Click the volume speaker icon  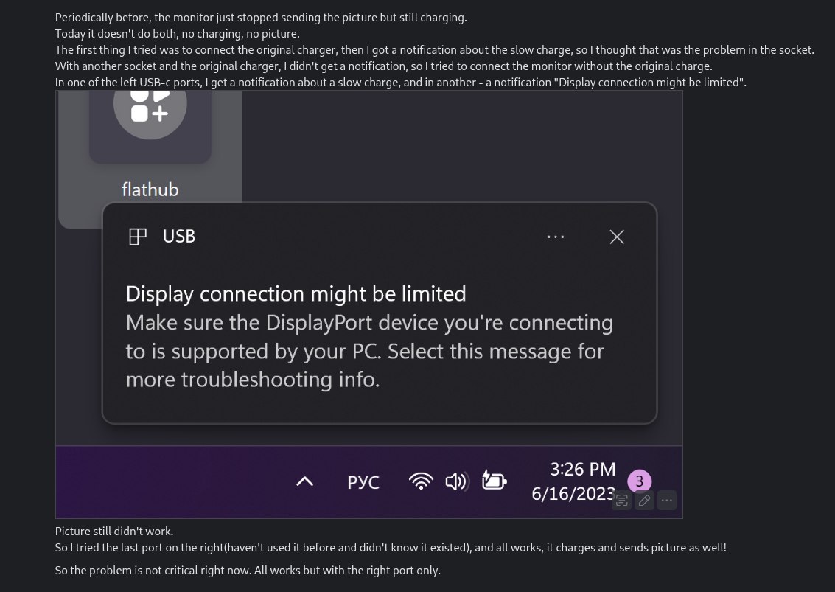(457, 481)
